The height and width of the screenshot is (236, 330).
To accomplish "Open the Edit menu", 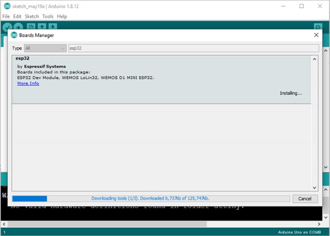I will tap(17, 16).
